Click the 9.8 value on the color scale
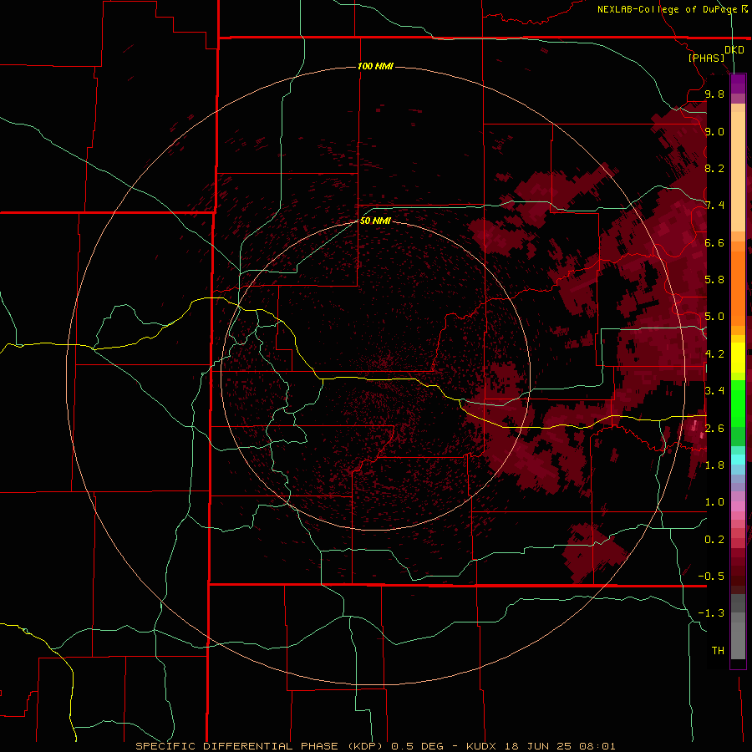 click(714, 94)
